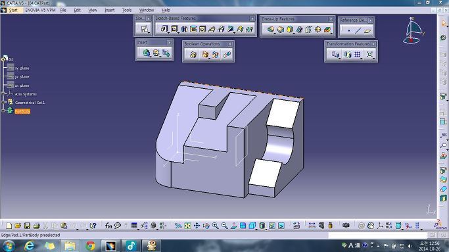This screenshot has width=449, height=252.
Task: Select the Remove Lump operation
Action: tap(227, 55)
